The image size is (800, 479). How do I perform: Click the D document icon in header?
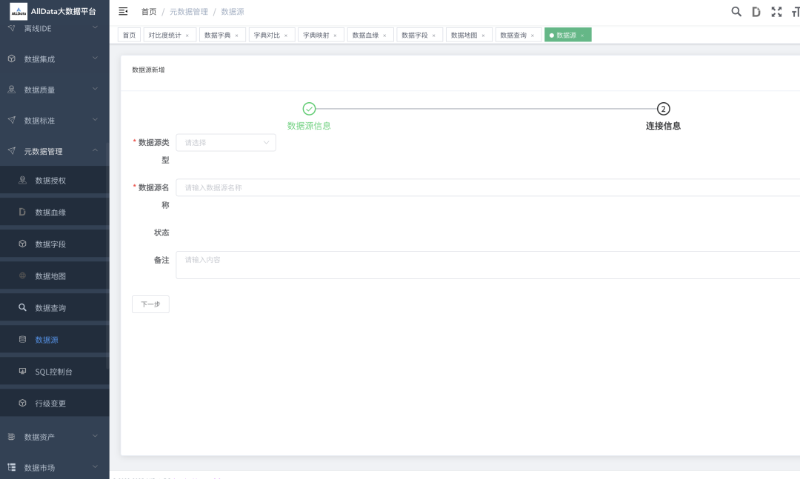(756, 11)
